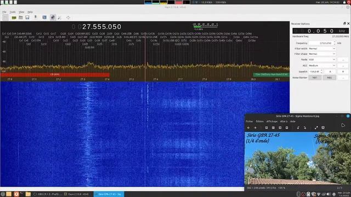
Task: Go to previous image in viewer
Action: coord(248,128)
